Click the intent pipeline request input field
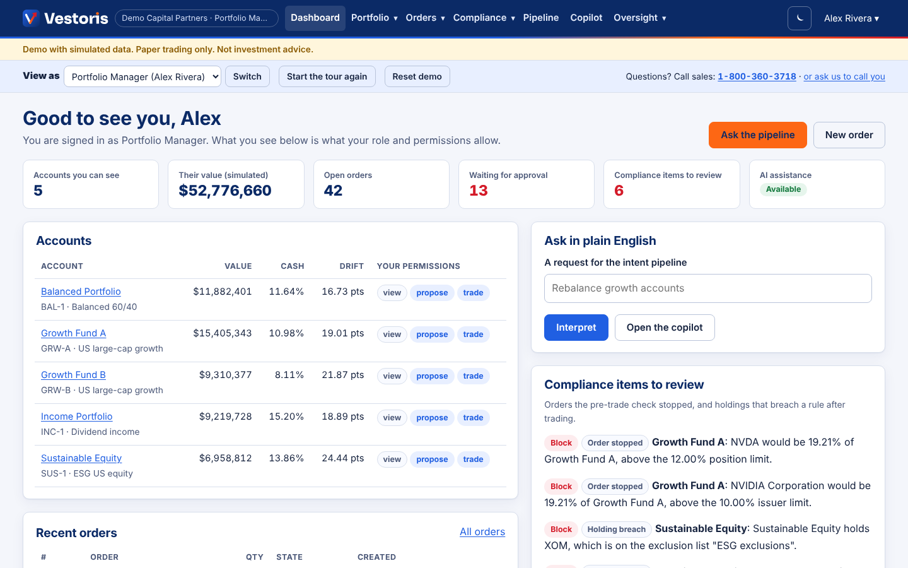 (x=707, y=288)
